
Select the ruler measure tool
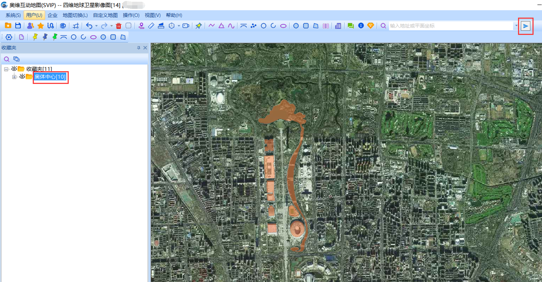click(151, 26)
